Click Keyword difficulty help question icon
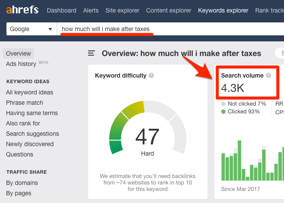This screenshot has height=203, width=284. pos(151,75)
